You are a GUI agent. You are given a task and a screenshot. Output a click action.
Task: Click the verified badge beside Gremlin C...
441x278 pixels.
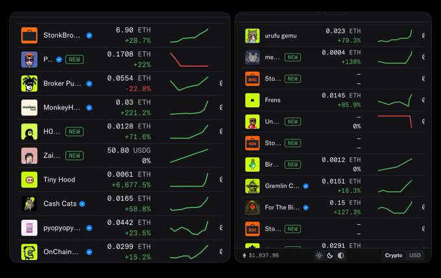click(305, 186)
